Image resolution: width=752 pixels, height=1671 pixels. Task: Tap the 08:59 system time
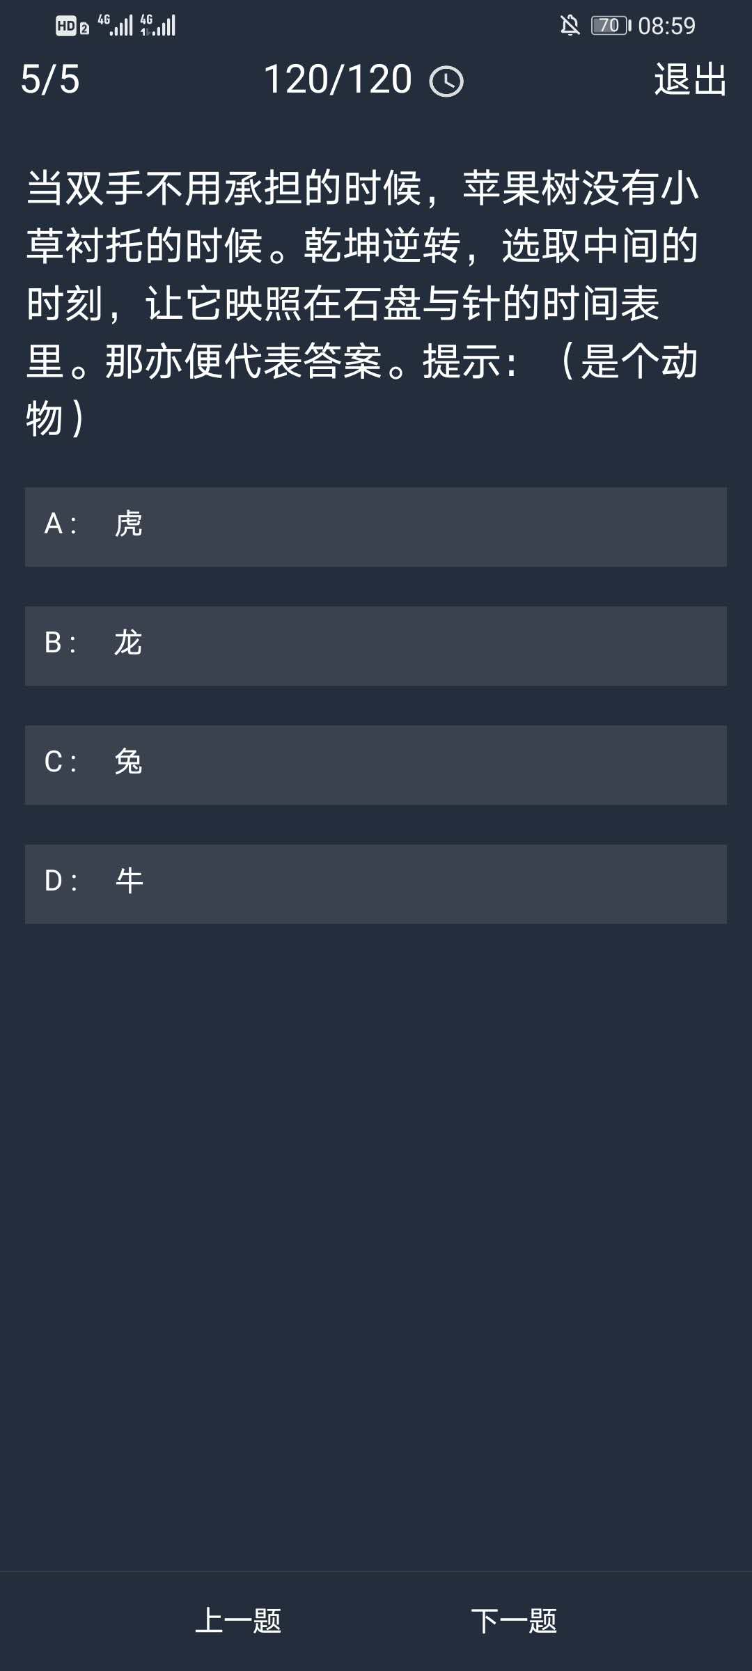pos(666,26)
